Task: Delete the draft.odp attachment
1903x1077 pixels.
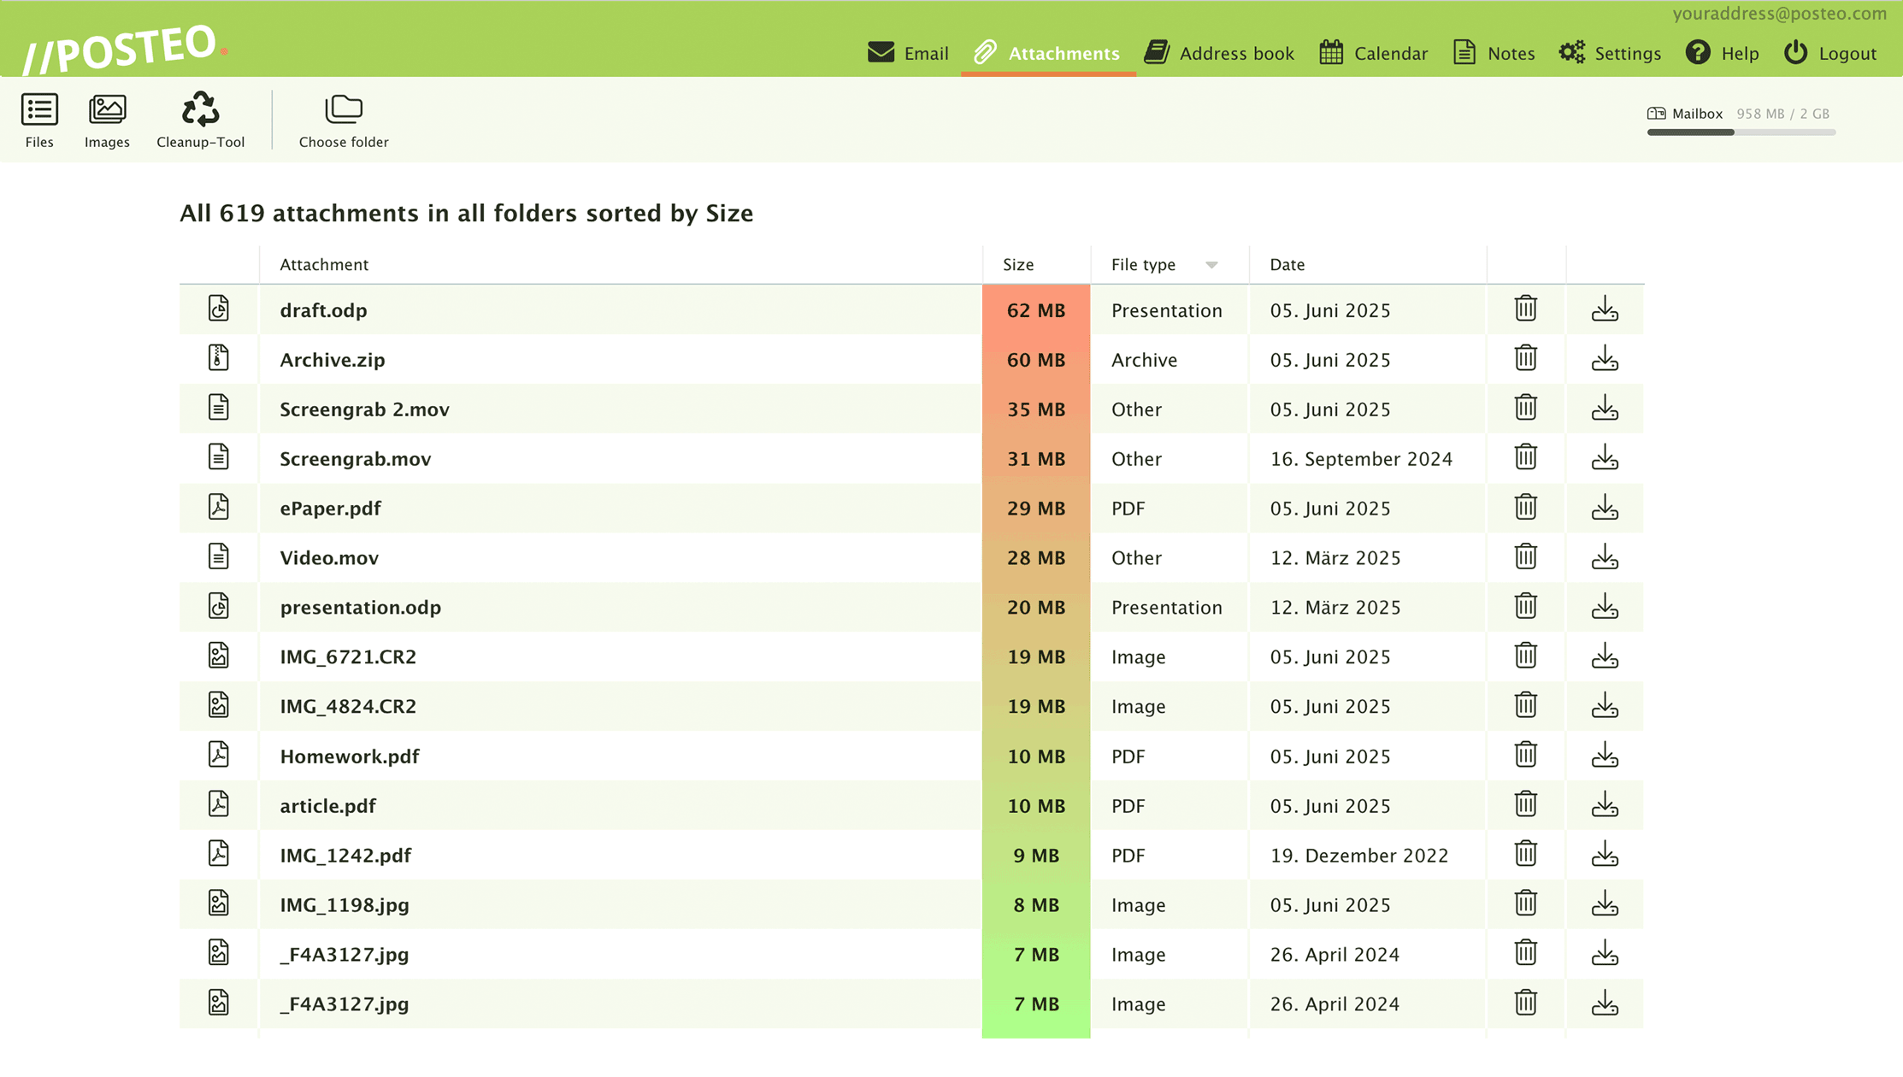Action: [1525, 309]
